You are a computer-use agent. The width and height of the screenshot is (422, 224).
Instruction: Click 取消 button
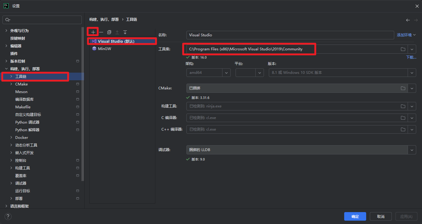coord(381,216)
